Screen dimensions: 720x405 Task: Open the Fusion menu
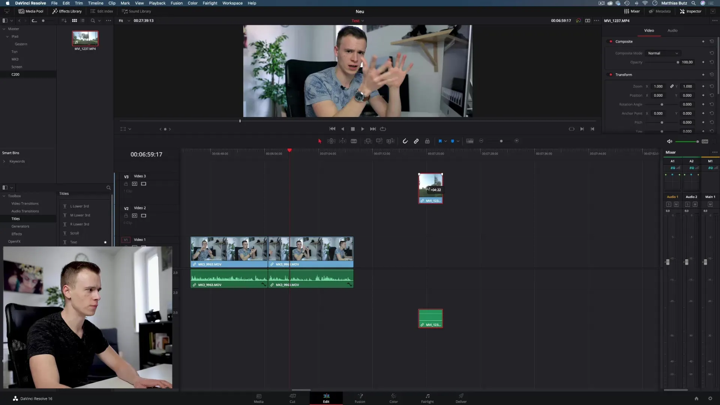tap(177, 3)
